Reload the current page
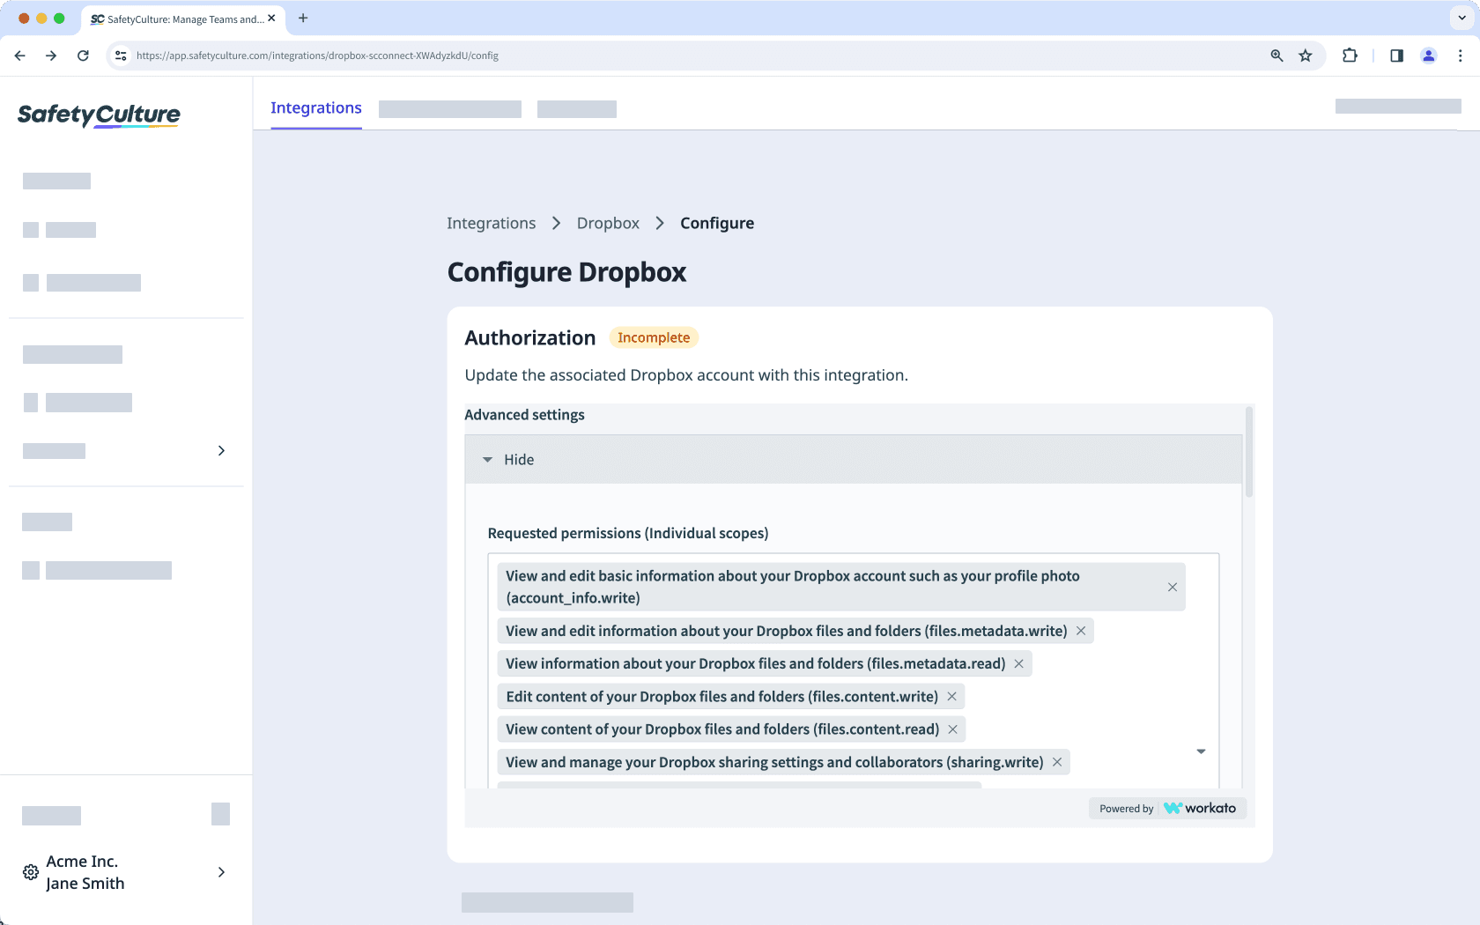Image resolution: width=1480 pixels, height=925 pixels. [x=83, y=55]
